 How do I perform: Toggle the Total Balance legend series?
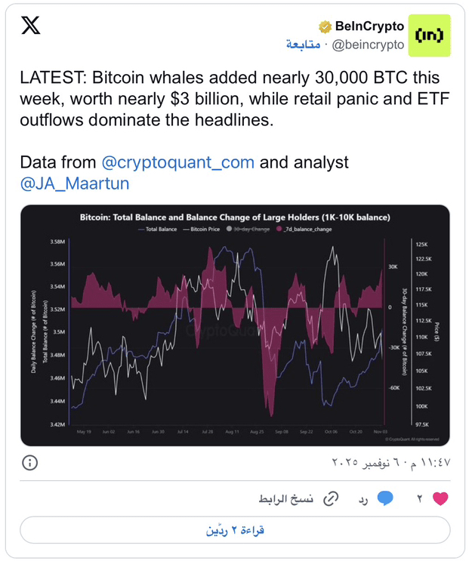point(157,229)
